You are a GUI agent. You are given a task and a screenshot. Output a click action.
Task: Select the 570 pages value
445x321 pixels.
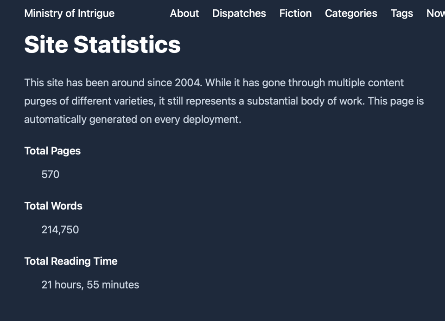[x=51, y=174]
